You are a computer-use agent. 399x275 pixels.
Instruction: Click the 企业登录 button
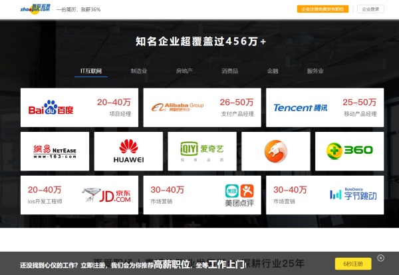tap(370, 9)
